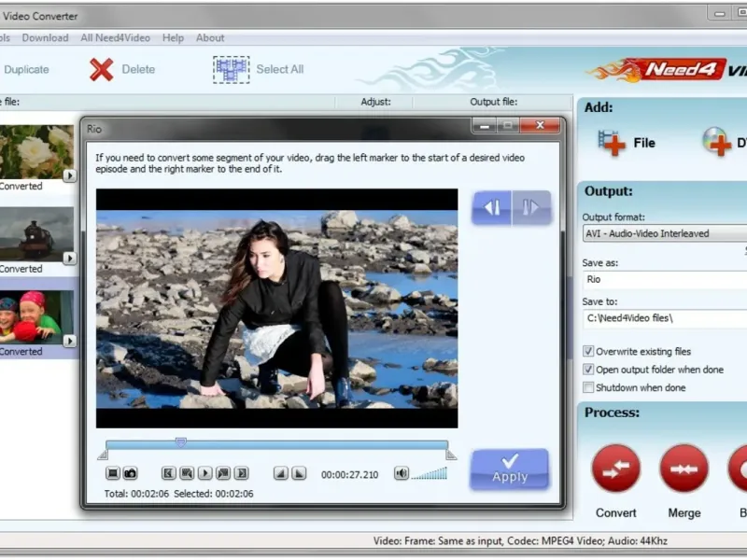Close the Rio dialog window
747x560 pixels.
click(540, 125)
